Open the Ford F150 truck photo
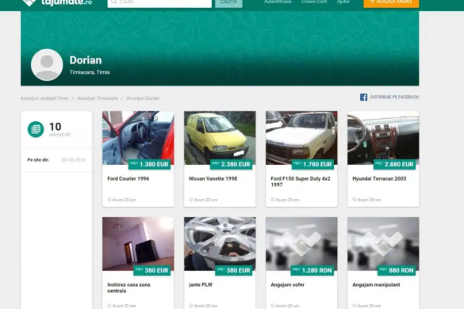The image size is (464, 309). tap(301, 138)
